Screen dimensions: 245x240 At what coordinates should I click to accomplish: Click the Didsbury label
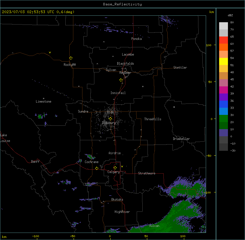point(109,123)
